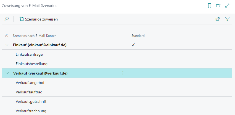Collapse all rows with double chevron
The height and width of the screenshot is (115, 235).
pyautogui.click(x=7, y=36)
